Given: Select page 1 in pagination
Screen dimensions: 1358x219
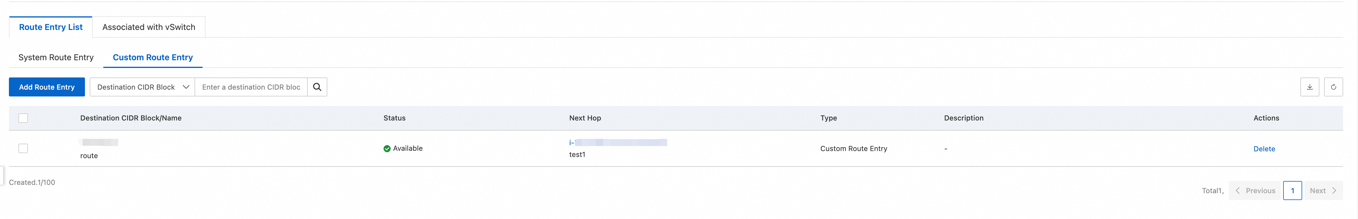Looking at the screenshot, I should (1292, 191).
